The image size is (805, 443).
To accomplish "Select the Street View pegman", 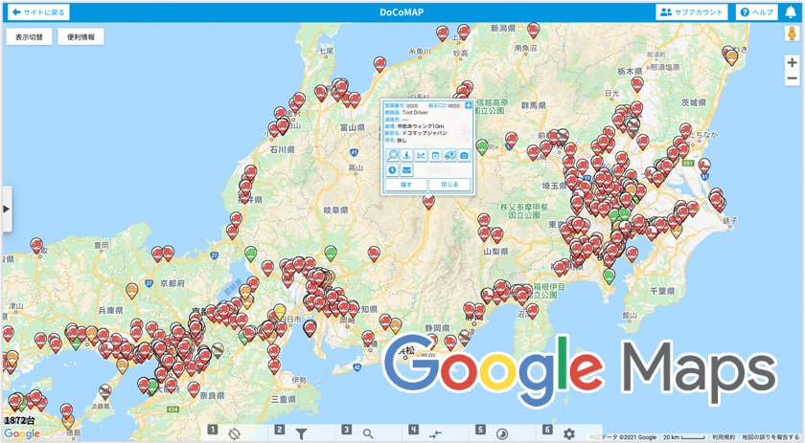I will pos(792,35).
